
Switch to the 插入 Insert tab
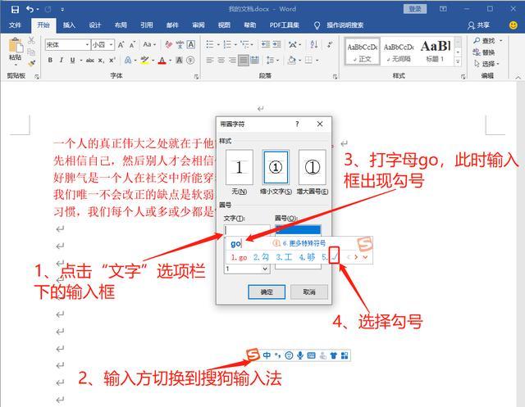coord(69,25)
